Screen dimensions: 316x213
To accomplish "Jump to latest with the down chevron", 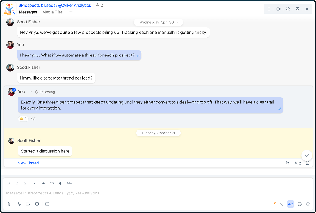I will click(x=307, y=155).
